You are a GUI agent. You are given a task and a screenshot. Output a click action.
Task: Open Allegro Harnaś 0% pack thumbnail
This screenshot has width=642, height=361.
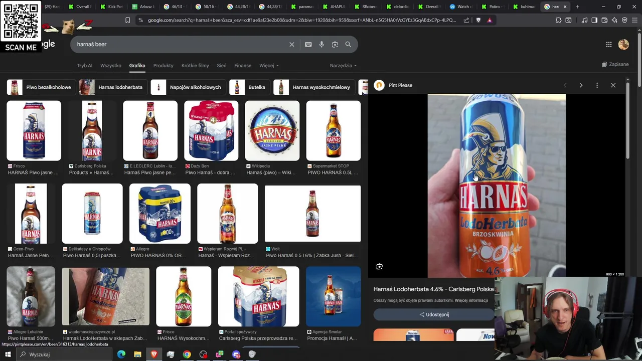(x=160, y=214)
